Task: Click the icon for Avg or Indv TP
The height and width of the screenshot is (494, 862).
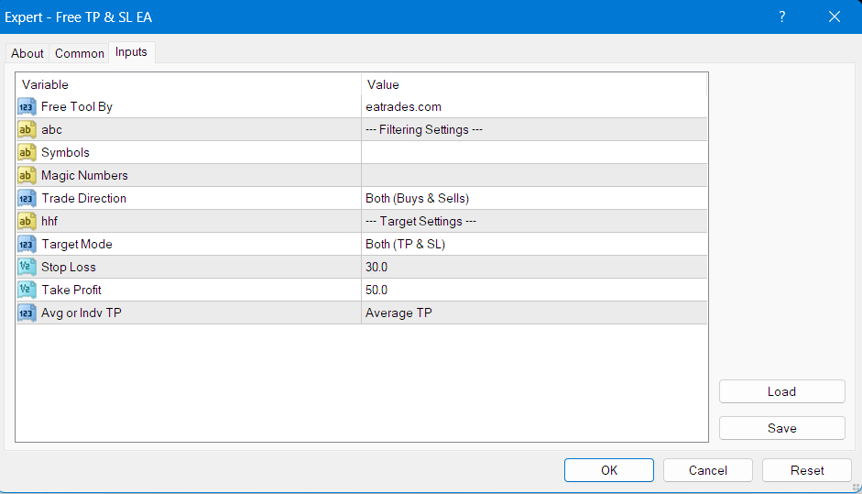Action: [27, 313]
